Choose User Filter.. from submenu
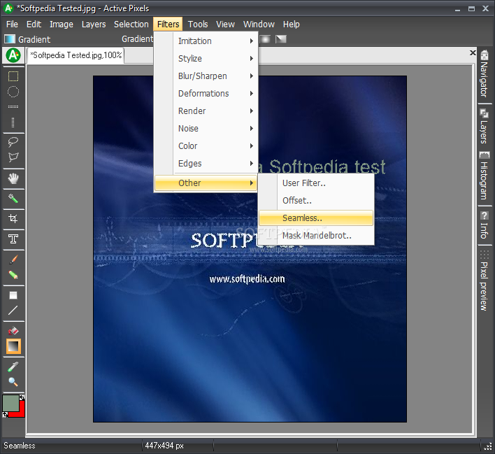Image resolution: width=495 pixels, height=454 pixels. [x=316, y=183]
